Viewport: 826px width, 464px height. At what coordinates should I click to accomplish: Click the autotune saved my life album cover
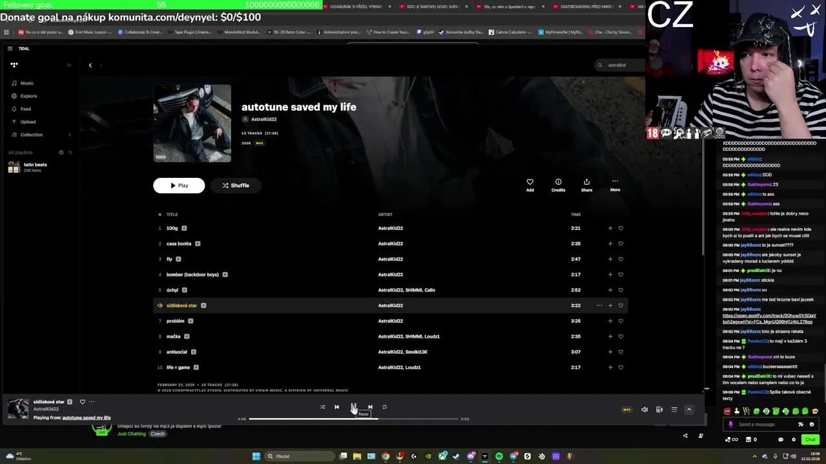point(192,123)
